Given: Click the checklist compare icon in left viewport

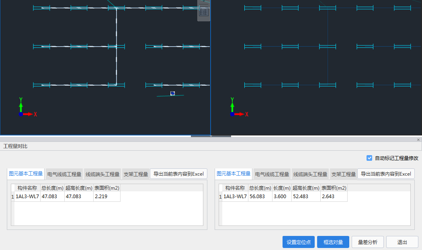Looking at the screenshot, I should click(204, 12).
